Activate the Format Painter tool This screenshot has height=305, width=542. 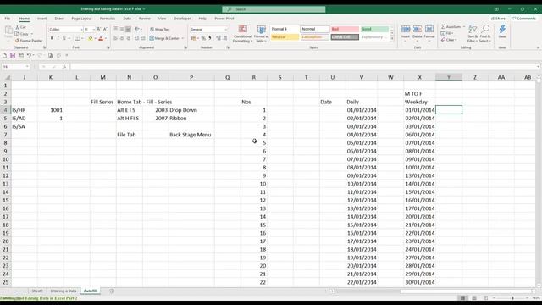tap(29, 41)
